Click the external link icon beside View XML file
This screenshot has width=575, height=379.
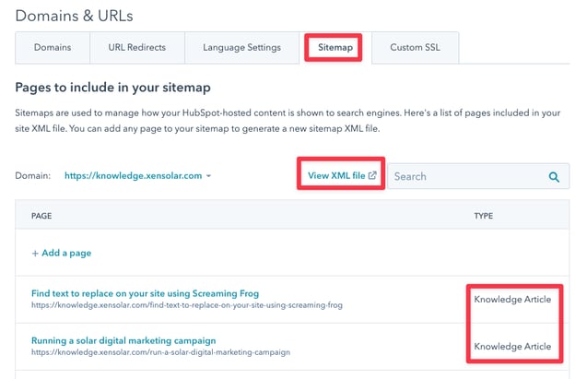pos(372,175)
